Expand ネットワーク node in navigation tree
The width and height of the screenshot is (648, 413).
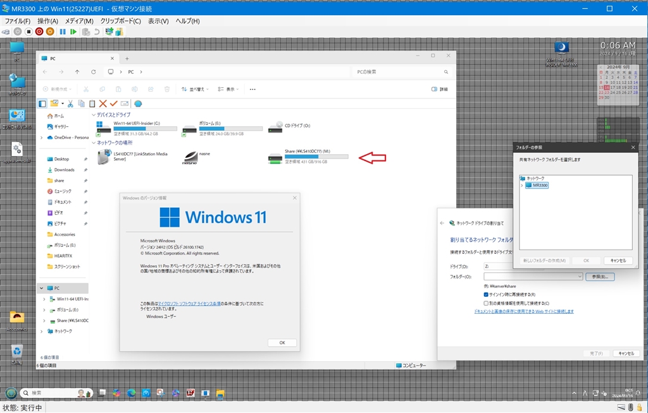coord(41,332)
